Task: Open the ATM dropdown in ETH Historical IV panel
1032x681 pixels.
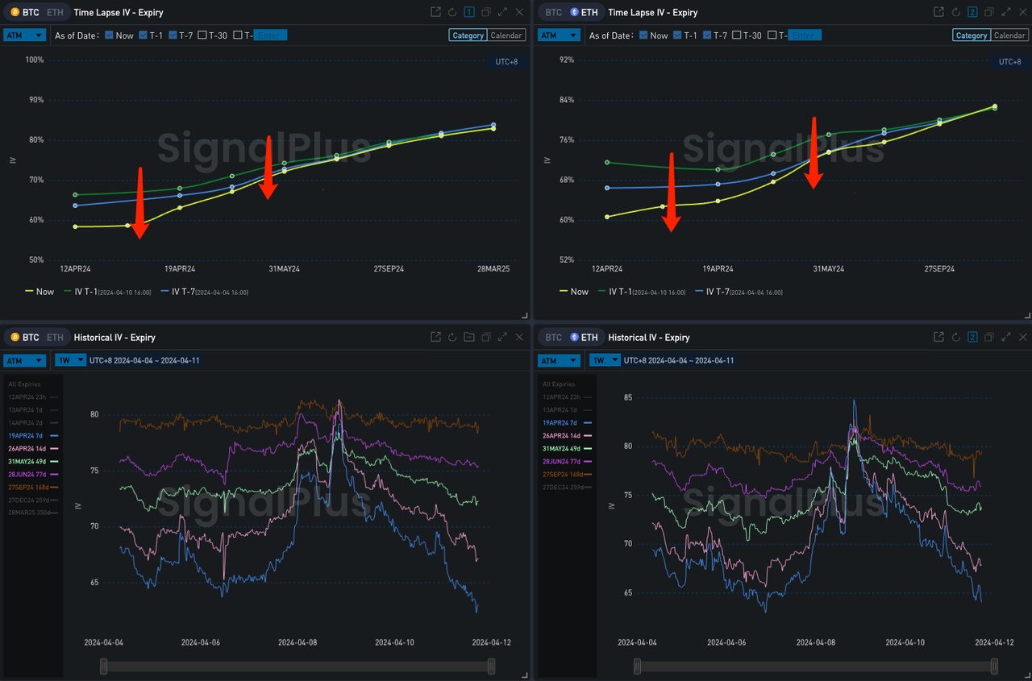Action: (x=559, y=360)
